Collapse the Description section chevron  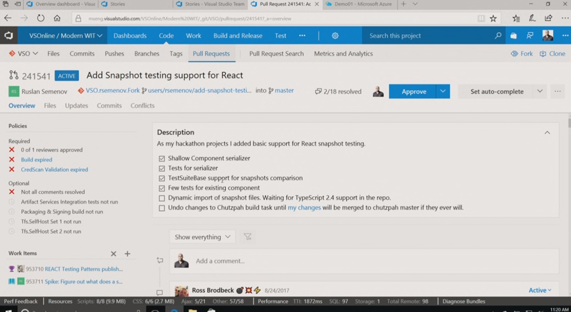547,133
